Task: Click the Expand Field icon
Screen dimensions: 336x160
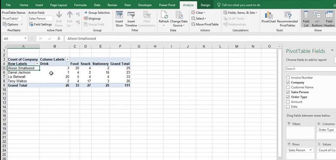Action: 78,14
